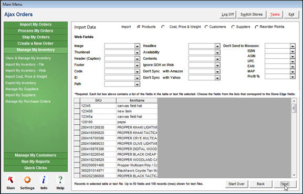Open the Create a New Order menu
Viewport: 303px width, 194px height.
36,44
